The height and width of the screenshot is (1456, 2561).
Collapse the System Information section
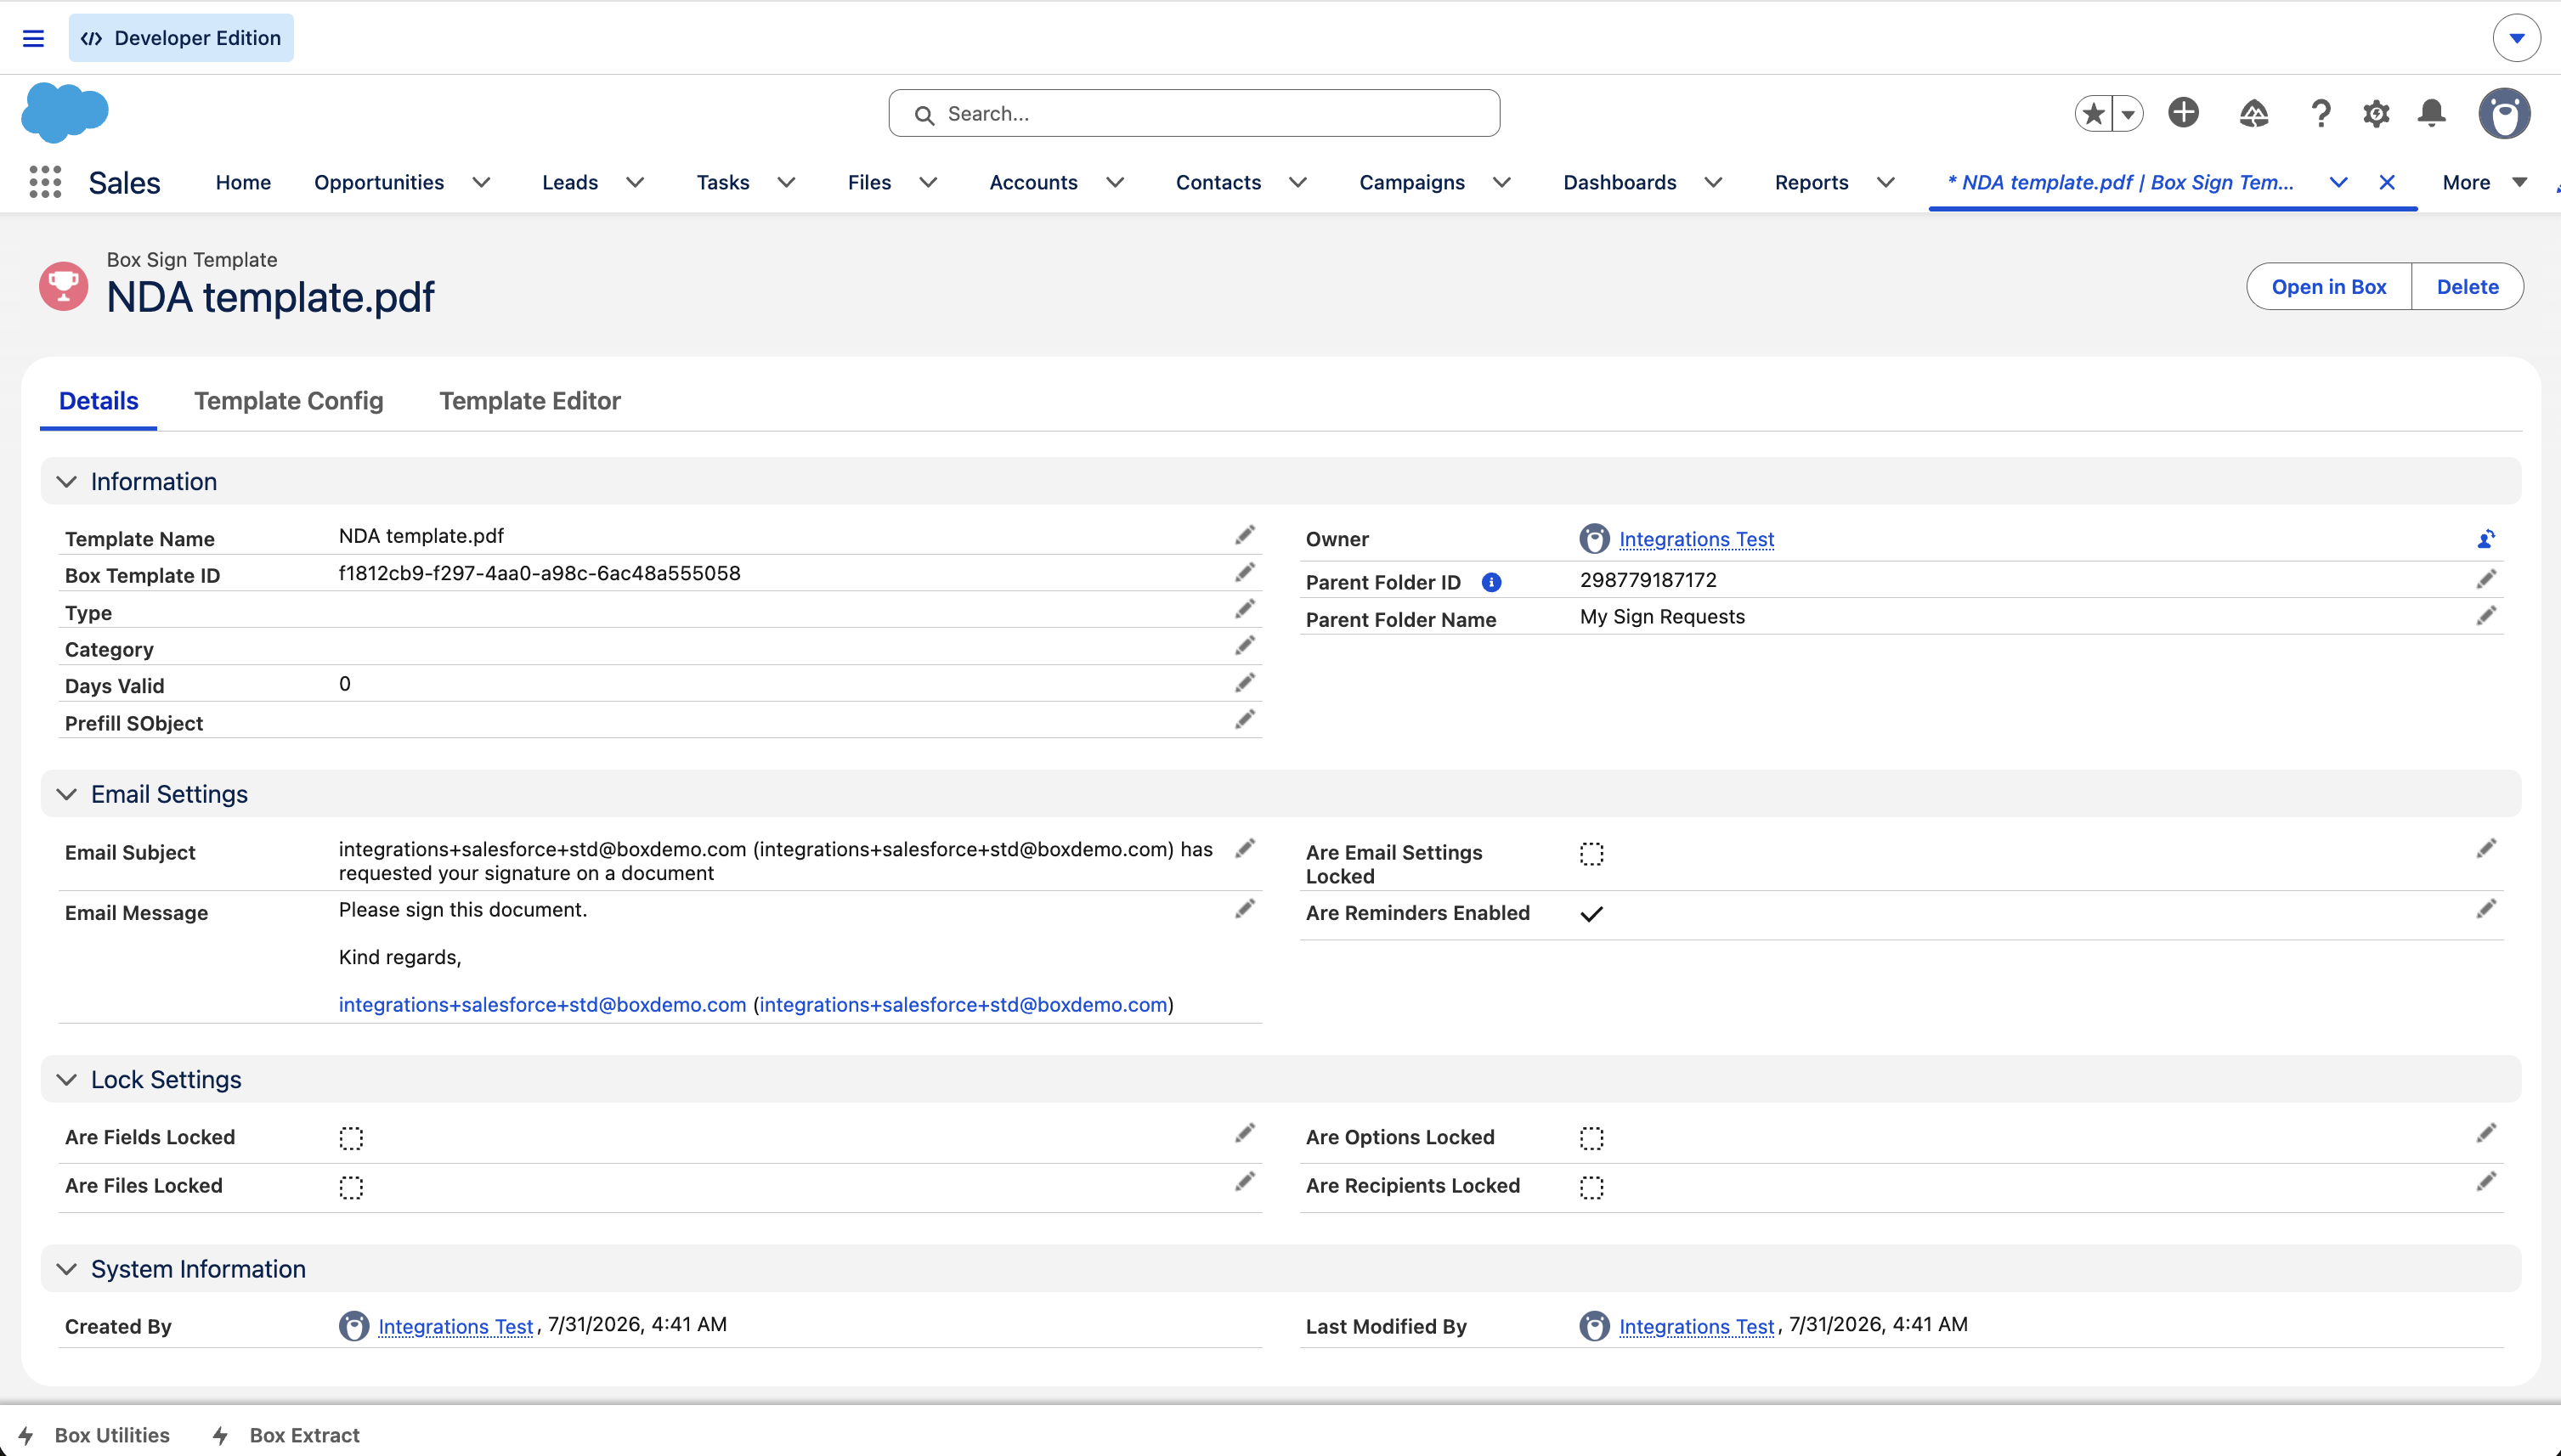pyautogui.click(x=67, y=1269)
